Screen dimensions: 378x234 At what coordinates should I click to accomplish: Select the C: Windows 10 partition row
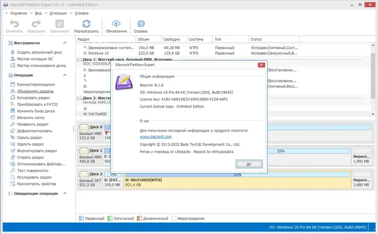[223, 53]
